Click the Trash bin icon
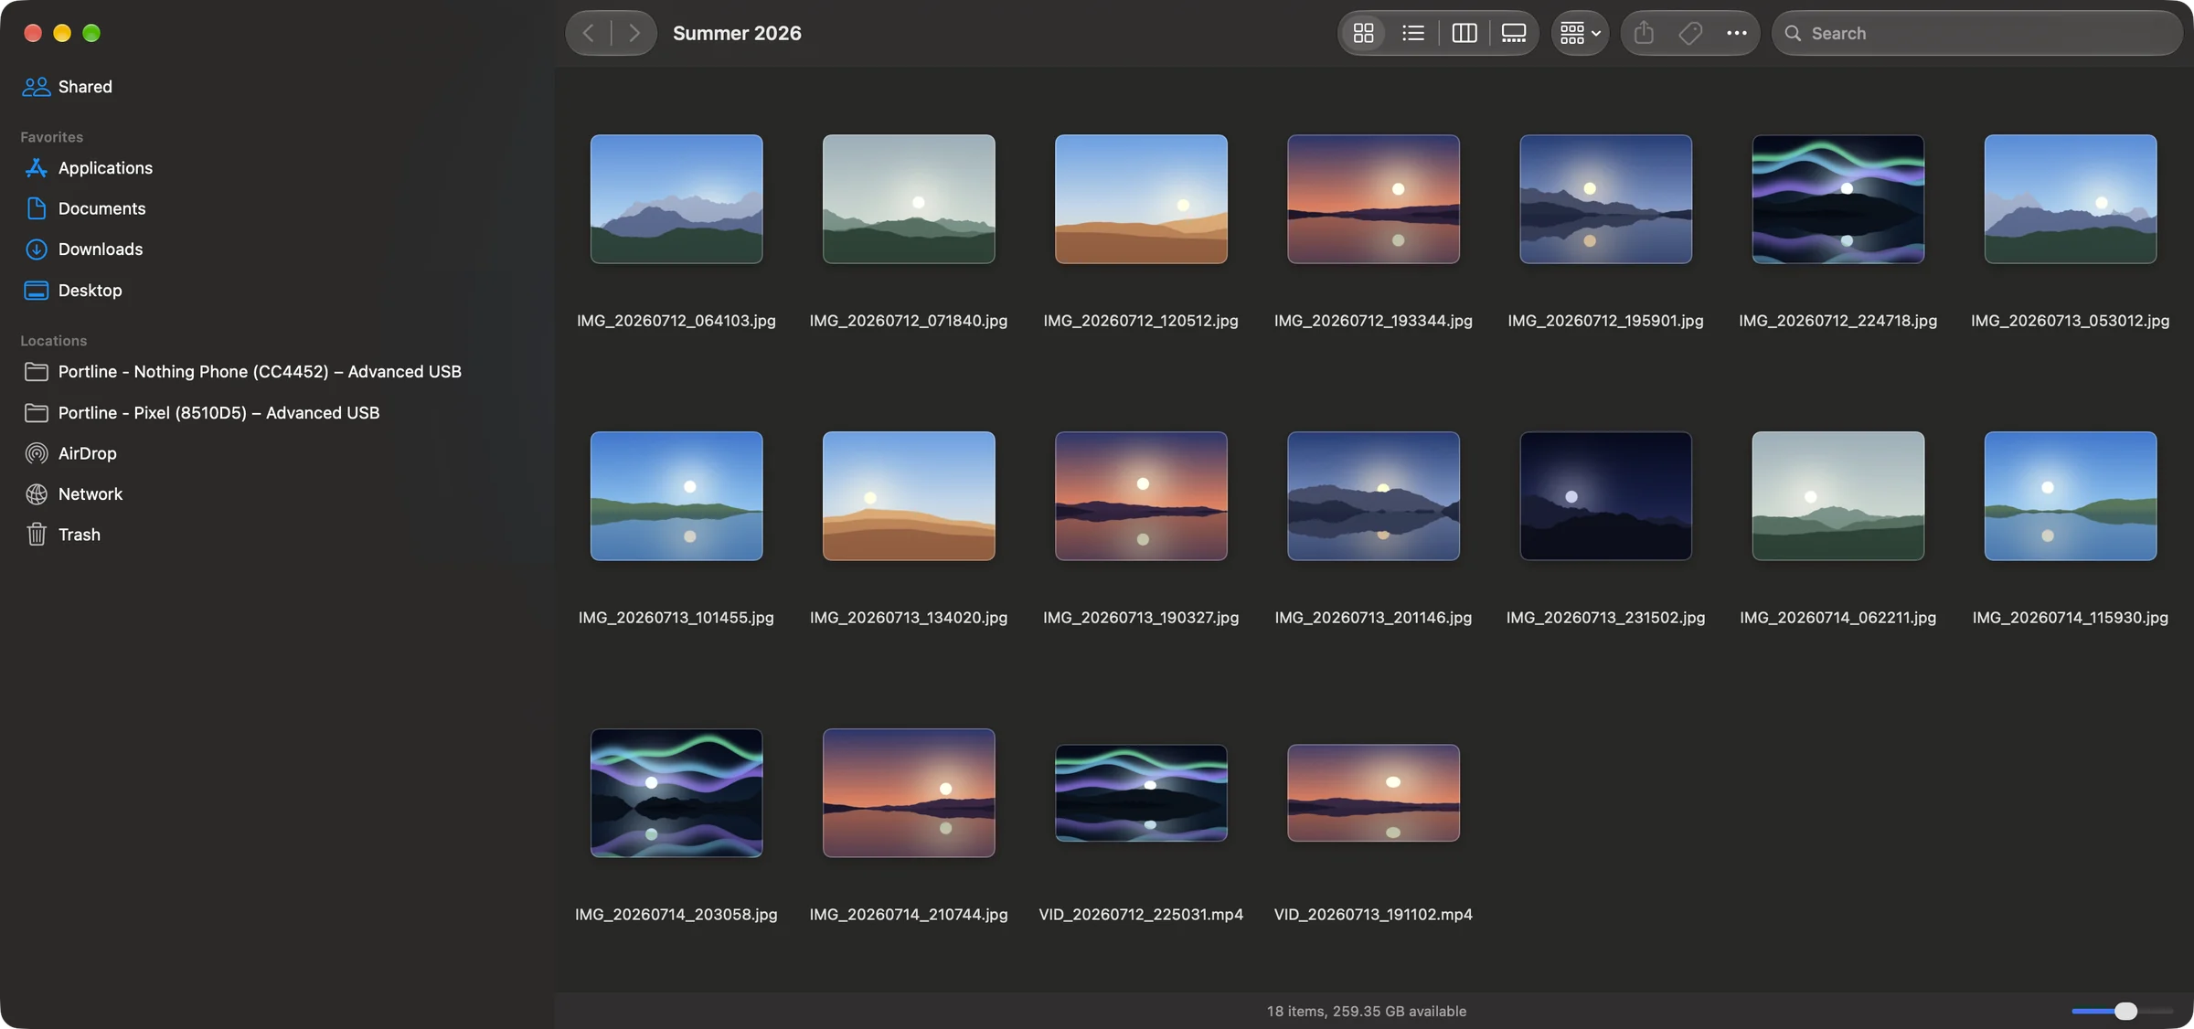 coord(37,535)
